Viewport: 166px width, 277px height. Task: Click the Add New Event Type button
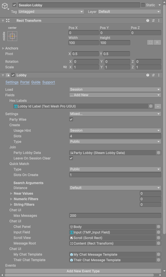(x=83, y=271)
